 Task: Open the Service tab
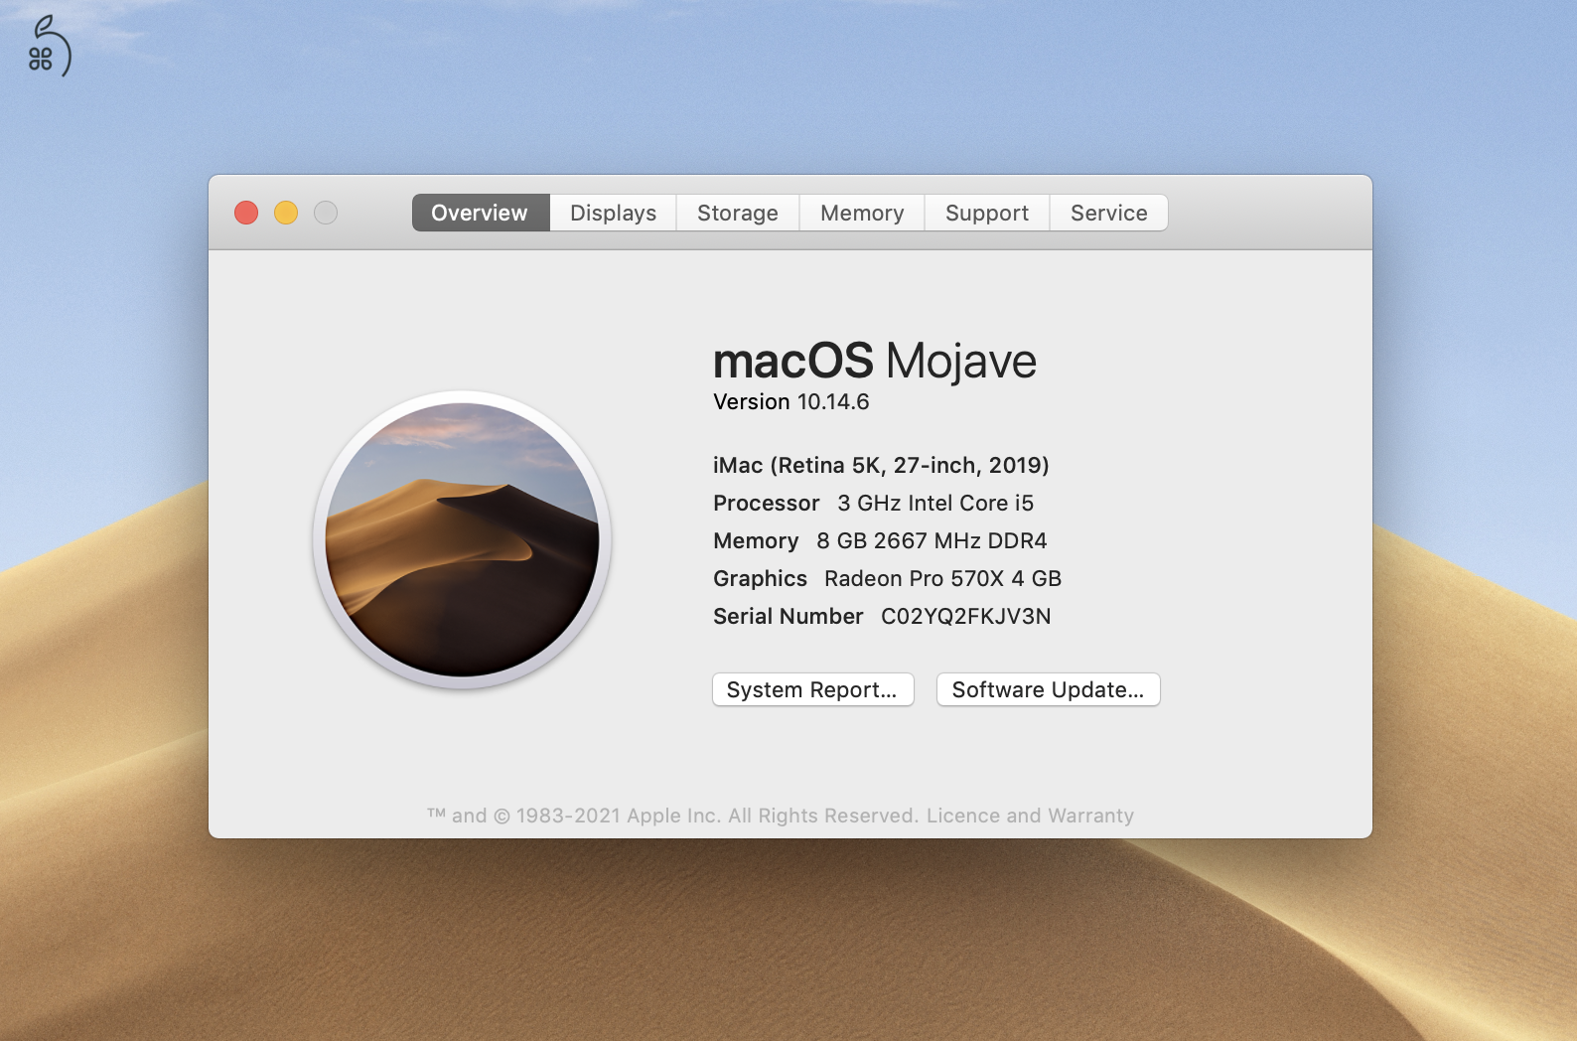1108,213
